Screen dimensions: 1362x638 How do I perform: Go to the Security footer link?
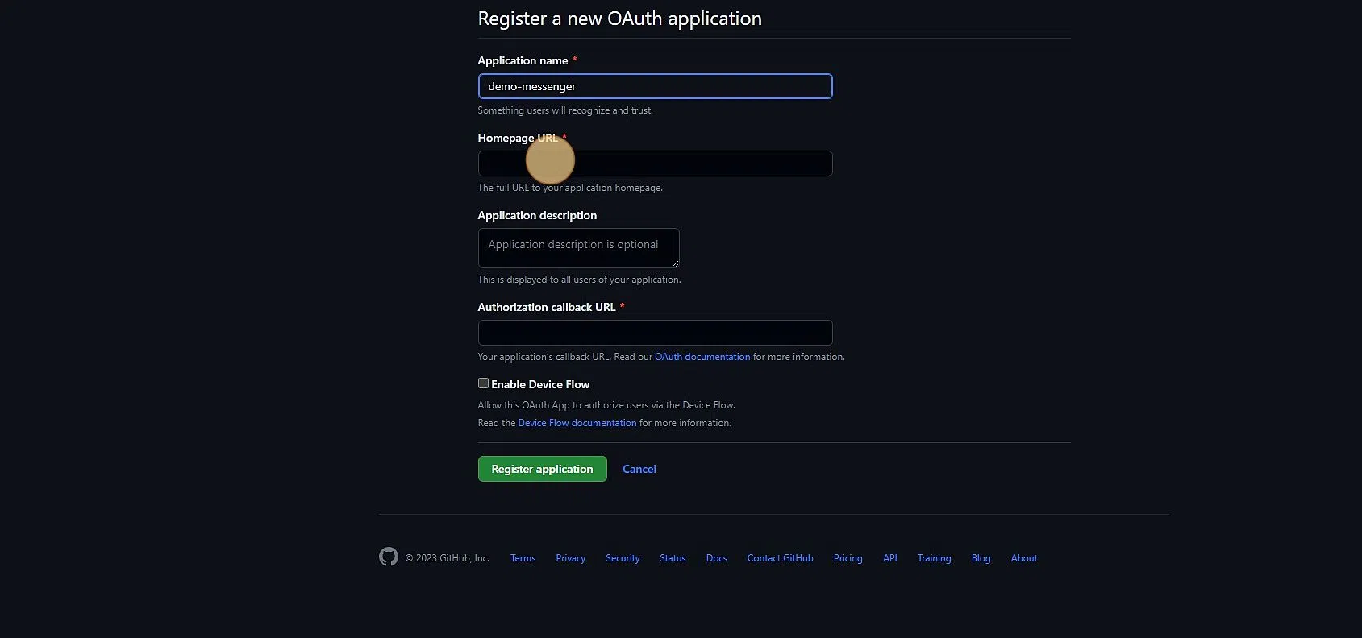[623, 558]
